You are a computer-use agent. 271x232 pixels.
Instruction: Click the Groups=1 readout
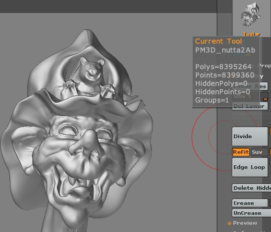pyautogui.click(x=212, y=100)
